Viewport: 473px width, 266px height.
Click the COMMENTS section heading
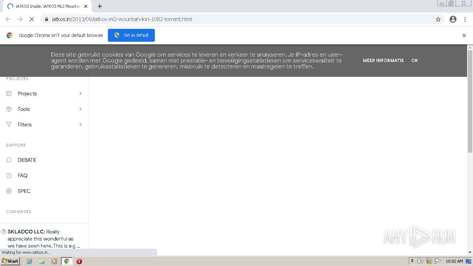18,212
